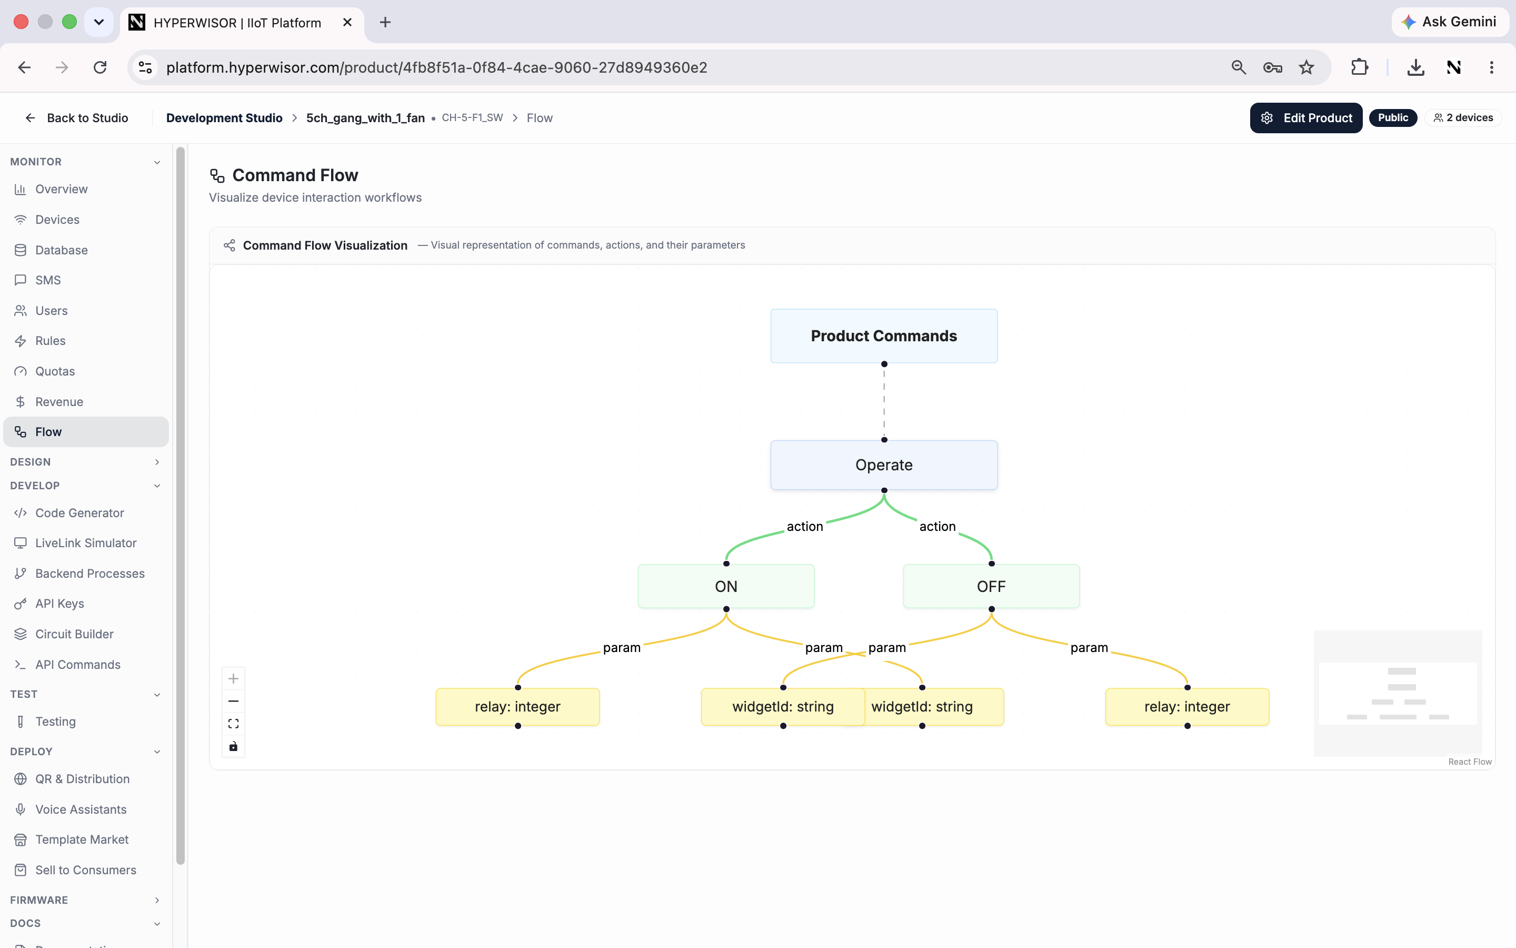Open the password key icon
This screenshot has width=1516, height=948.
tap(1272, 67)
